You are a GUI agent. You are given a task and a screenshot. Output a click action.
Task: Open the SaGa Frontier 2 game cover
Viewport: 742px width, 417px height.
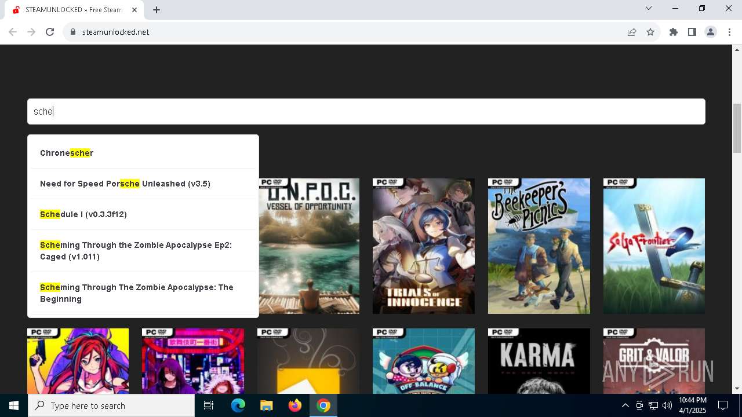coord(654,246)
